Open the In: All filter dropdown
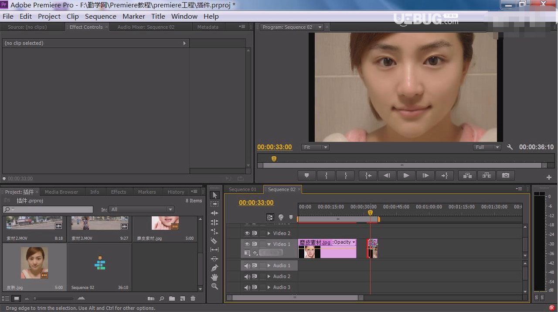This screenshot has width=558, height=312. (x=141, y=209)
